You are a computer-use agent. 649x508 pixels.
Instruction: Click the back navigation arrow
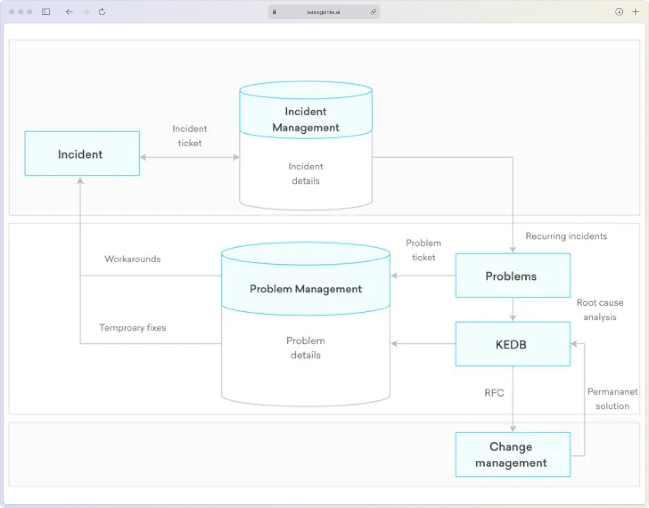click(69, 12)
